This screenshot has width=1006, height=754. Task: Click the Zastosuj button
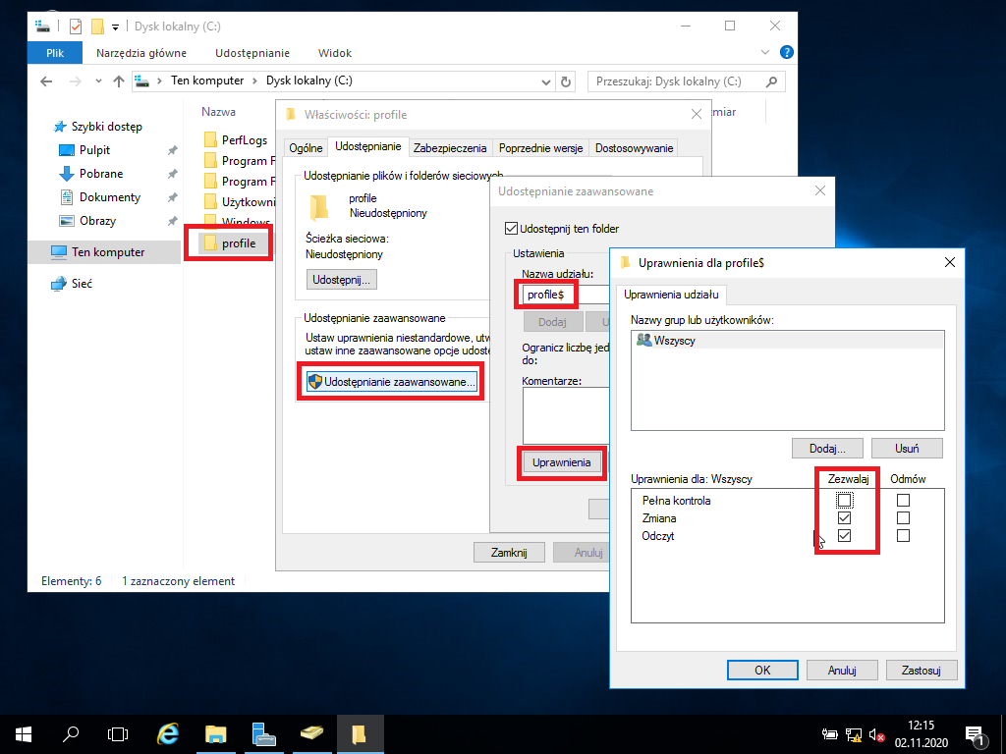coord(922,670)
